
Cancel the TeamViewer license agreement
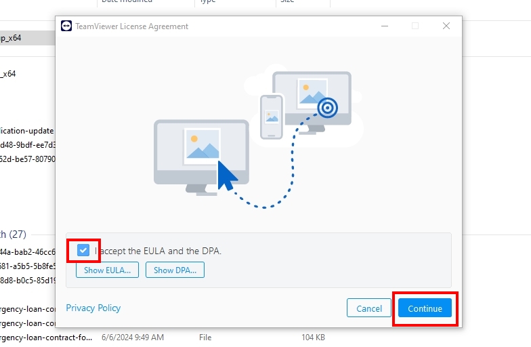point(368,308)
